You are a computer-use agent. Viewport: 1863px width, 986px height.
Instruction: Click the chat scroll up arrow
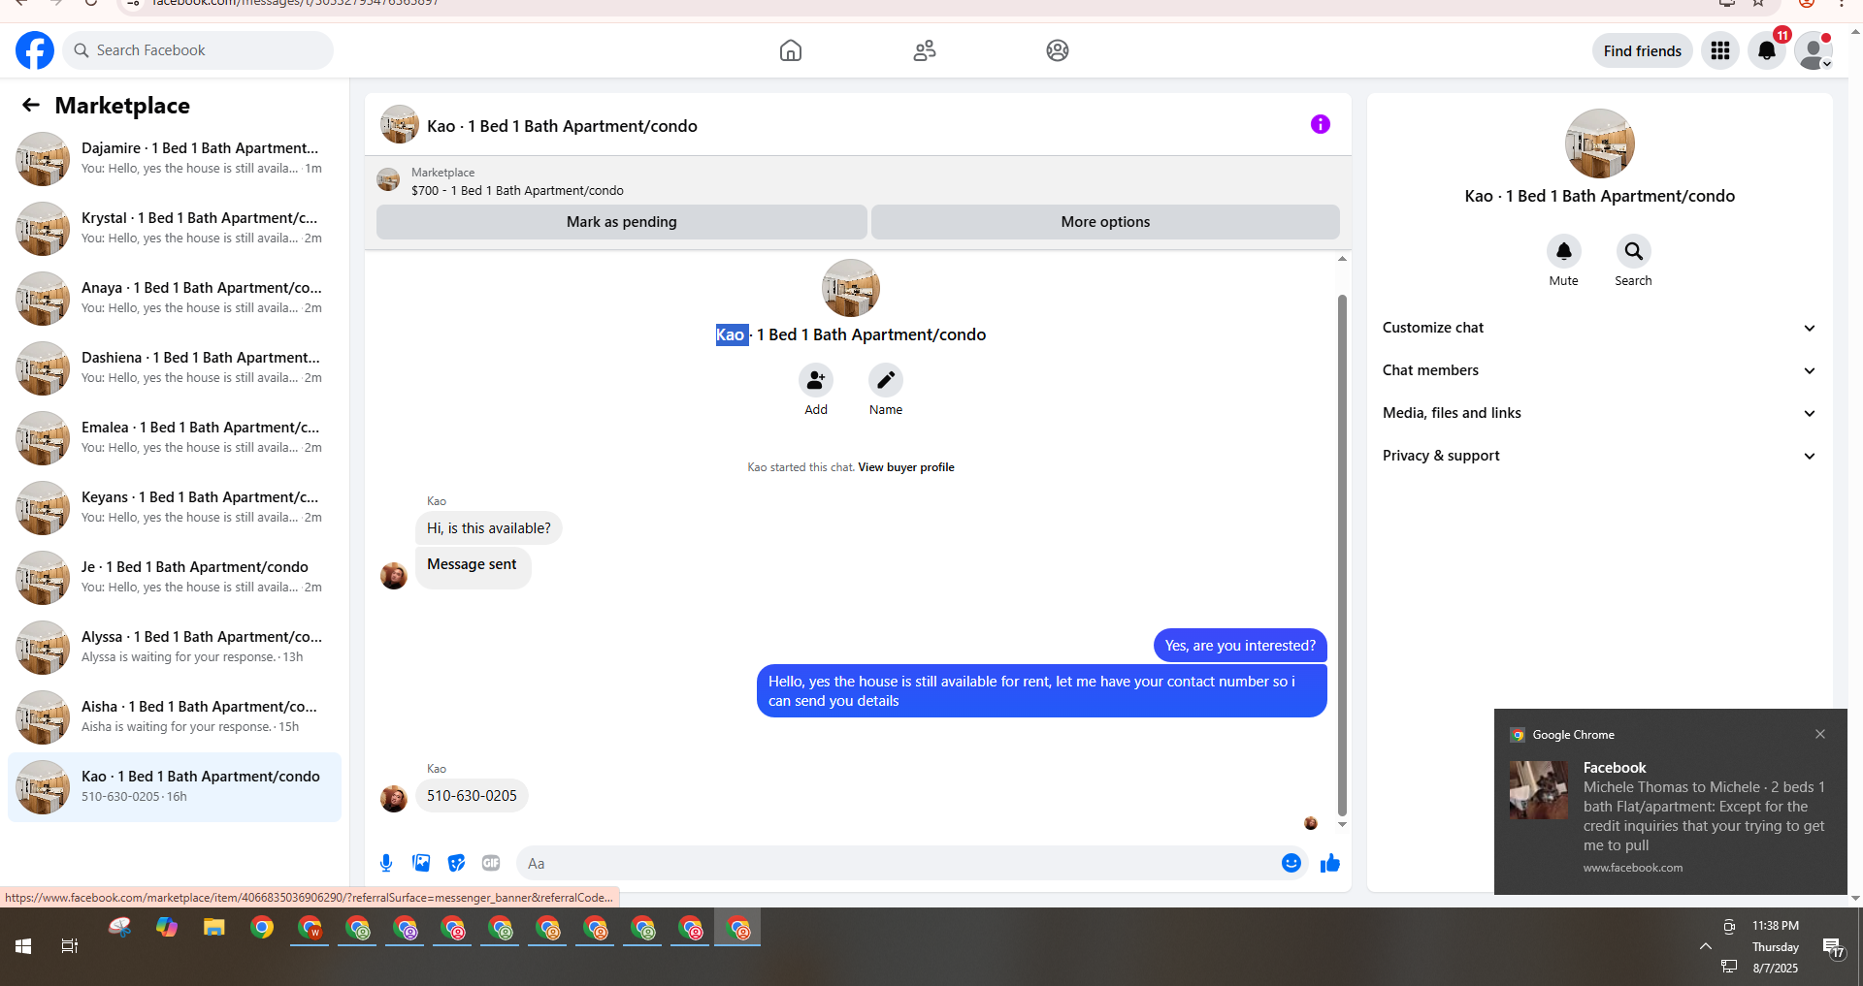click(1342, 259)
